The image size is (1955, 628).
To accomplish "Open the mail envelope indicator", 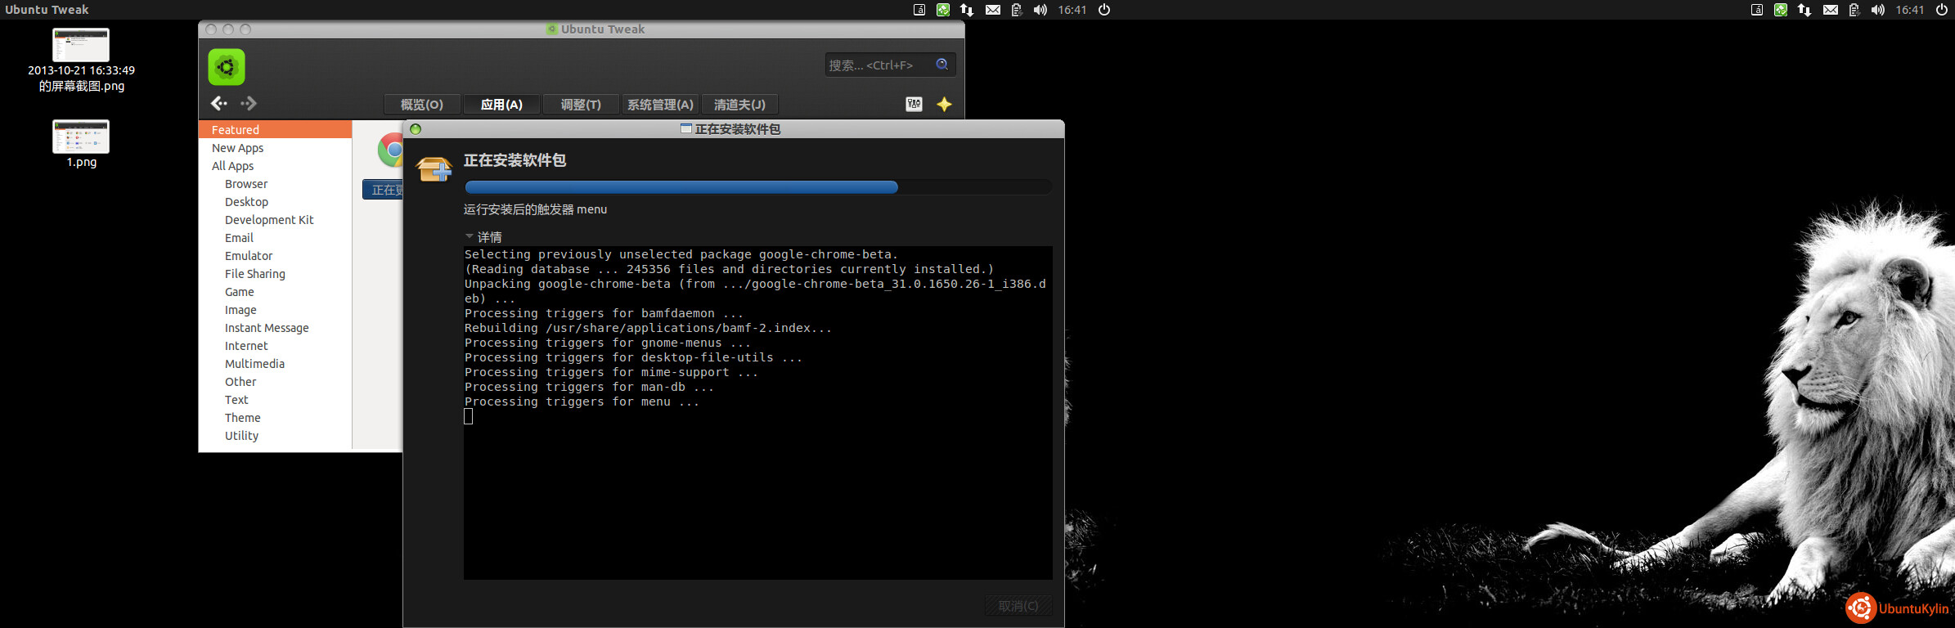I will (992, 10).
